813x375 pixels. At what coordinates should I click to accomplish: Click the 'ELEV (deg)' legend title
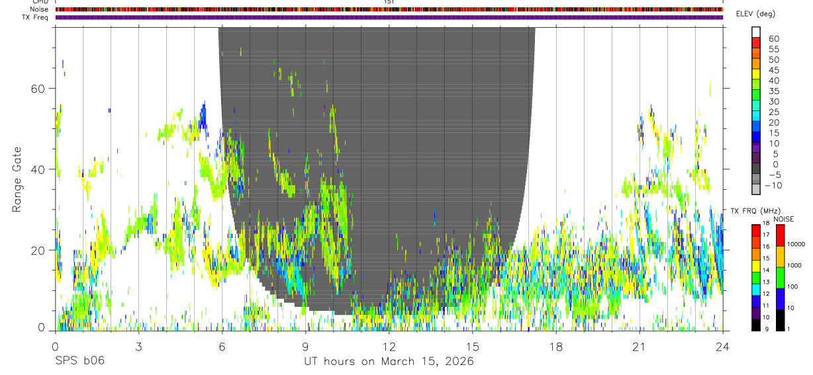click(755, 14)
